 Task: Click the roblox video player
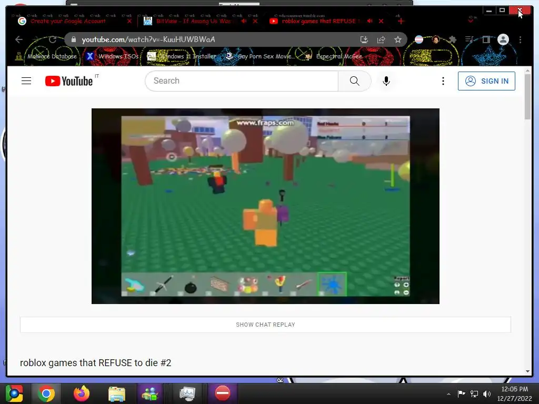265,206
